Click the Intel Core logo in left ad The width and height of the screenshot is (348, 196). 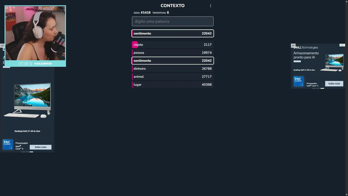(8, 145)
